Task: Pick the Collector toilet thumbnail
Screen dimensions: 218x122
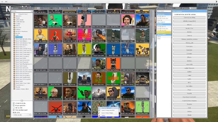Action: (41, 21)
